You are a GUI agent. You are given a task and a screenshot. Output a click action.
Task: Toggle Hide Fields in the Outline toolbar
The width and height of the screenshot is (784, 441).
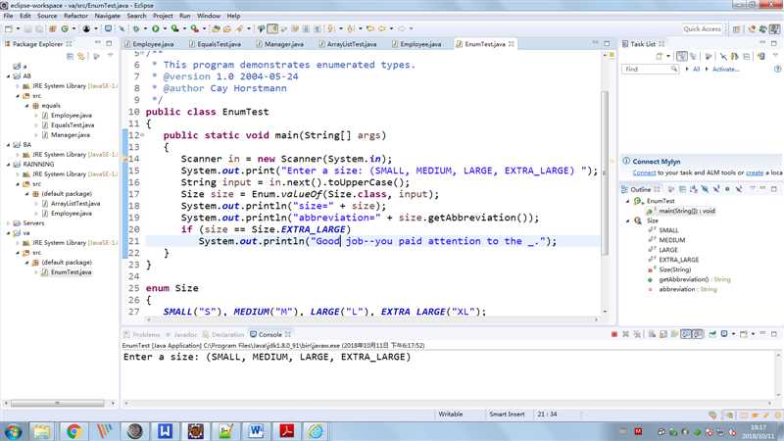(705, 189)
